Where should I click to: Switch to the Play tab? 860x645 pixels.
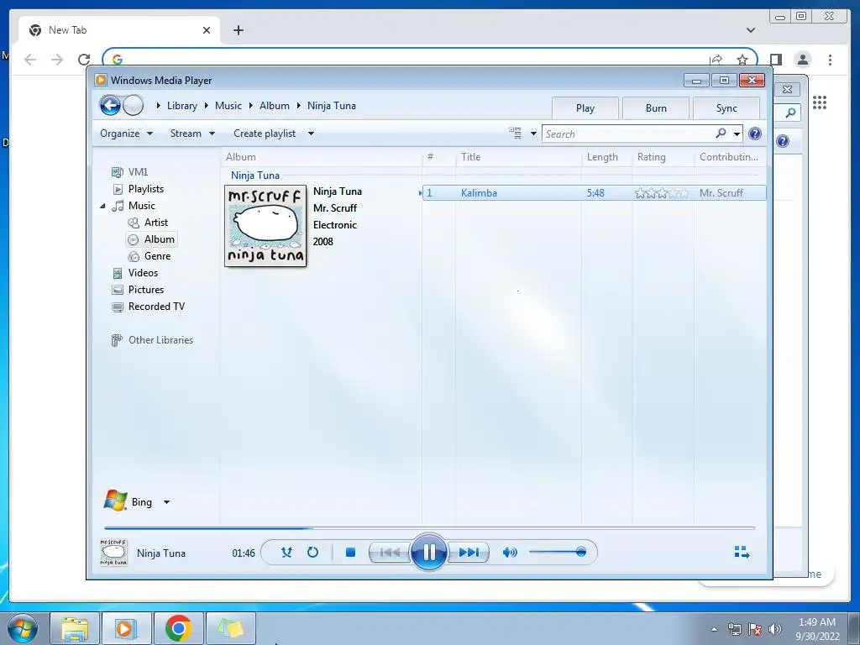[585, 108]
